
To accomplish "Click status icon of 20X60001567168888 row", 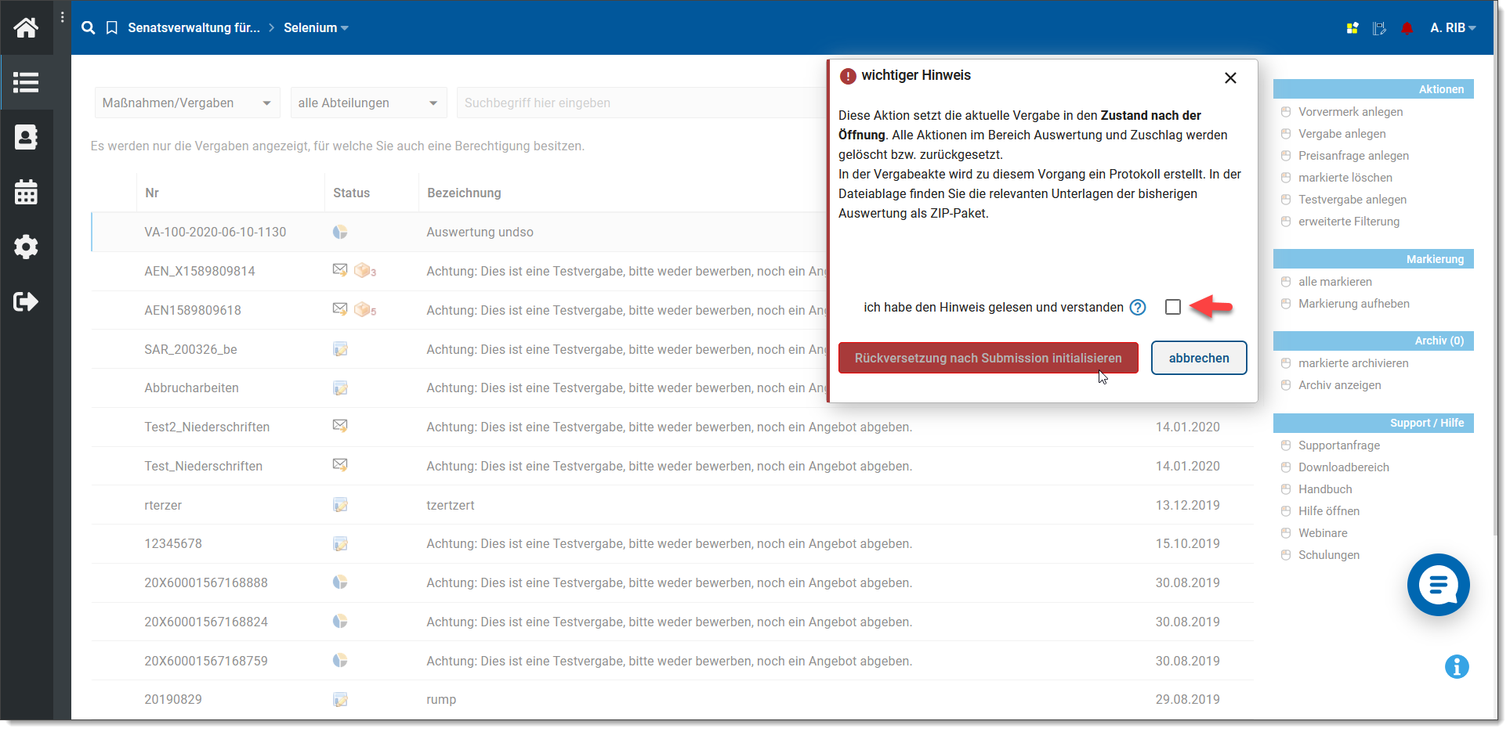I will (x=340, y=582).
